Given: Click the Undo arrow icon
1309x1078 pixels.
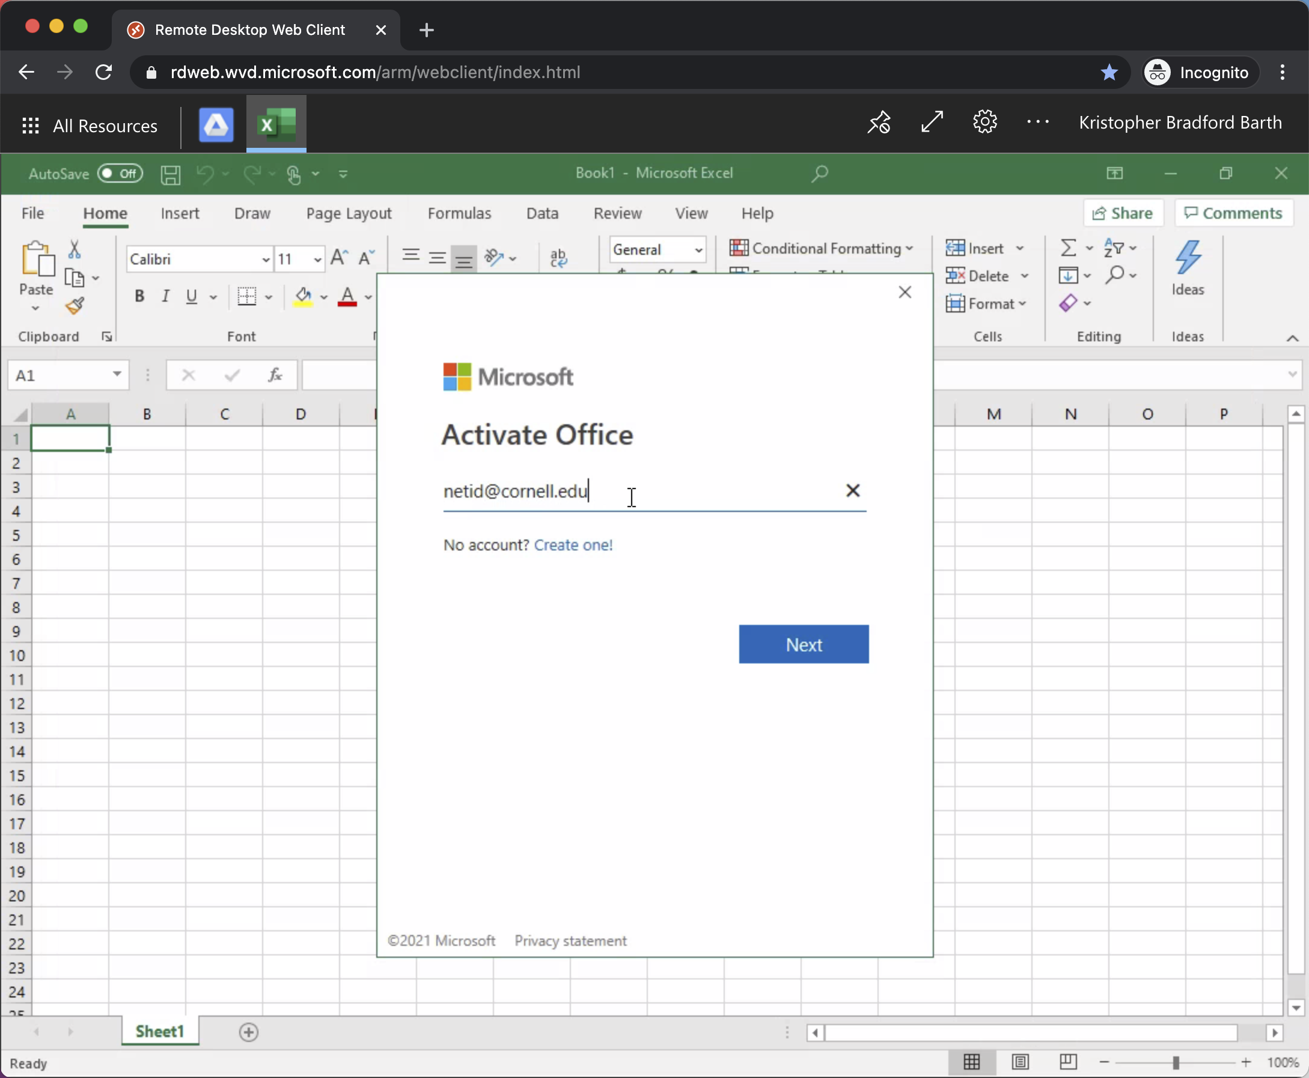Looking at the screenshot, I should [205, 174].
